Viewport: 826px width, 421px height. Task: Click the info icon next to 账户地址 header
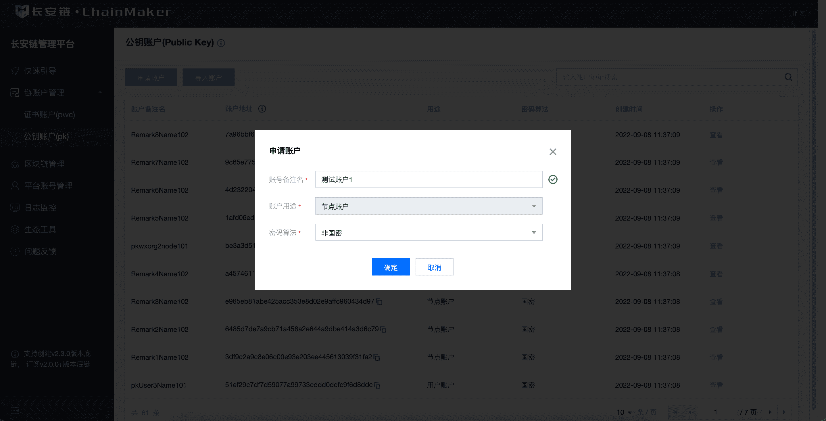262,109
